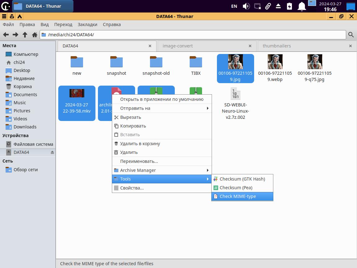Close the image-convert tab

(250, 46)
